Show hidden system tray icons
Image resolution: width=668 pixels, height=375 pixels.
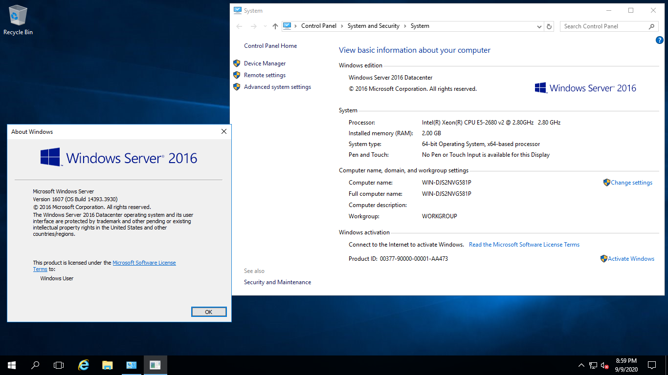581,365
